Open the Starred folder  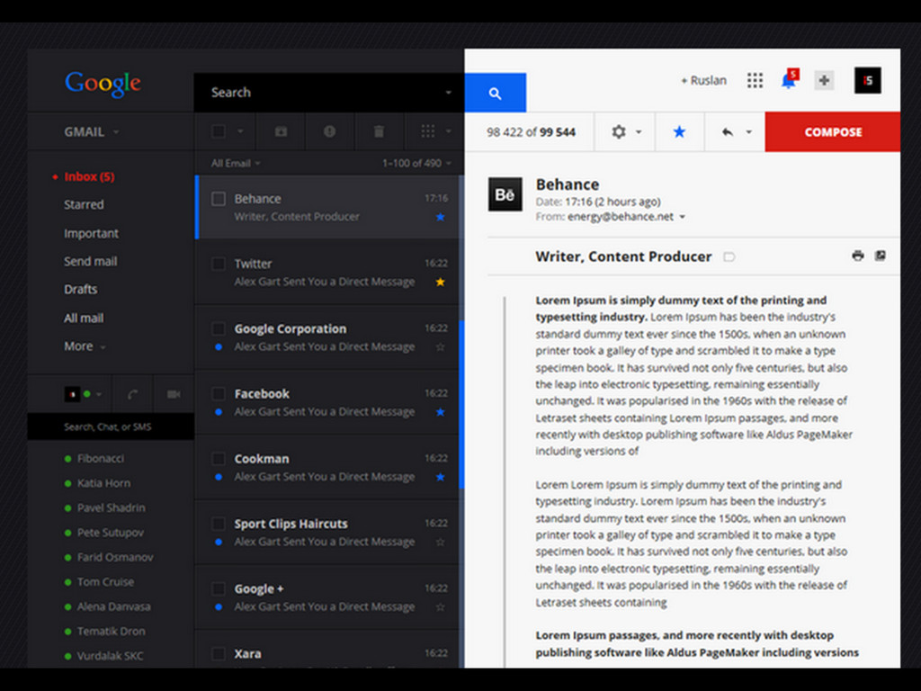click(x=84, y=204)
